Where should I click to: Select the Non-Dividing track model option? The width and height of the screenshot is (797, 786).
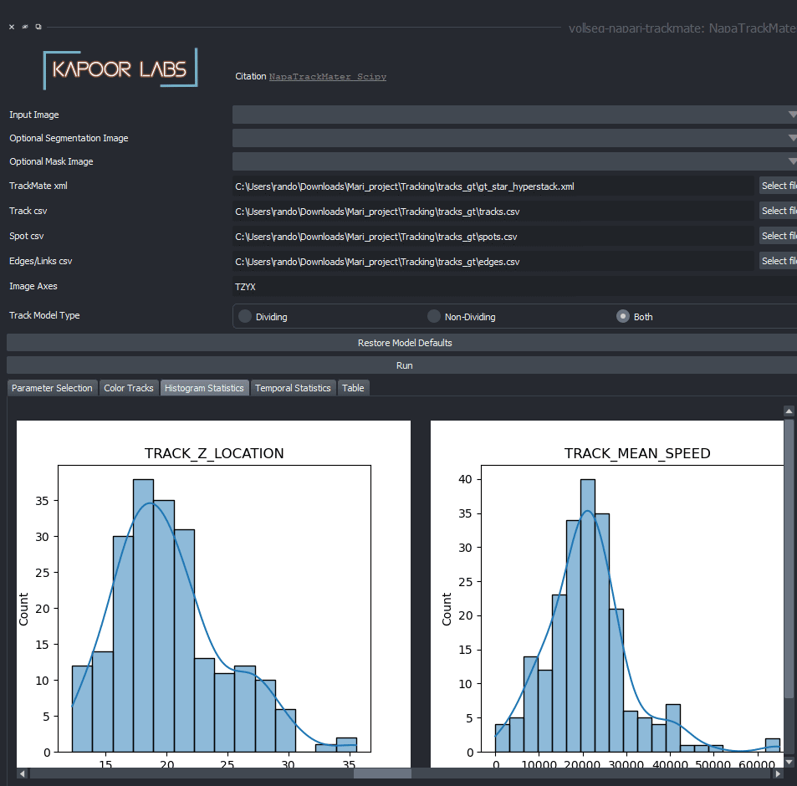pyautogui.click(x=434, y=316)
